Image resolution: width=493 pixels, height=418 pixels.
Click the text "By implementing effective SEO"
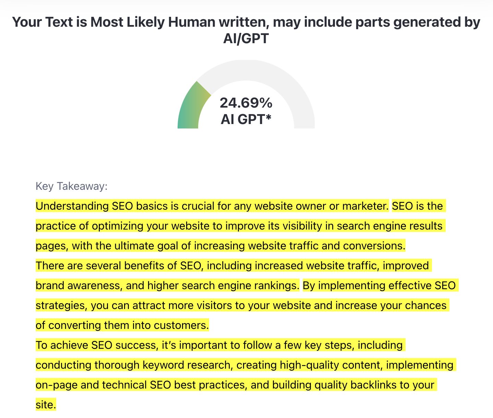click(x=379, y=285)
